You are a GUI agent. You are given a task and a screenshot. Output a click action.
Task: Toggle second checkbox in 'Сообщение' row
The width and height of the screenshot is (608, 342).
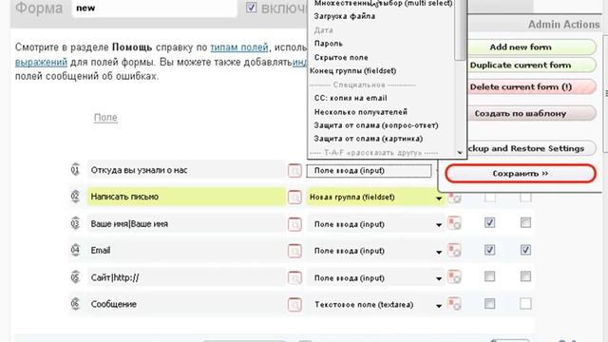[525, 304]
